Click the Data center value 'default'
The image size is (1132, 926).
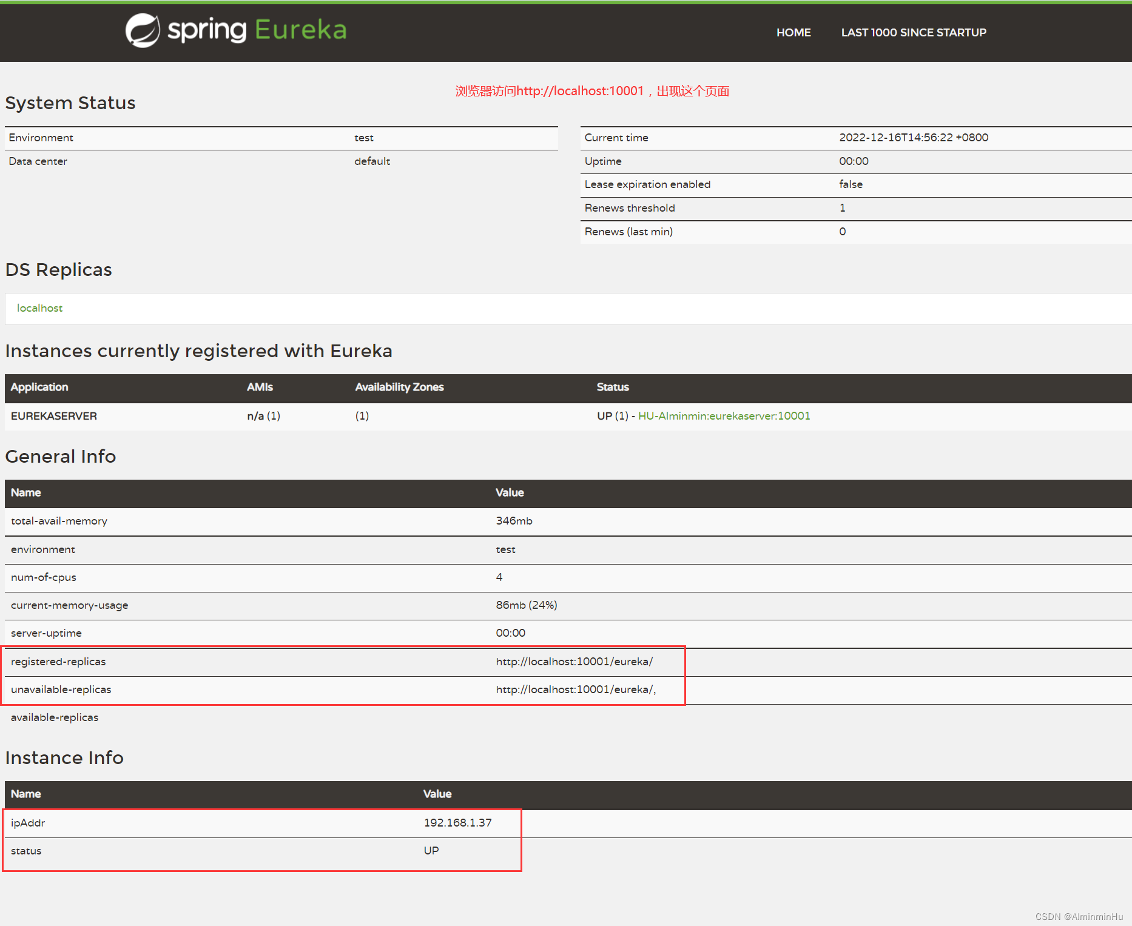coord(372,161)
